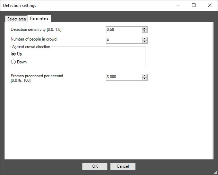Open the Parameters tab
Image resolution: width=218 pixels, height=175 pixels.
40,18
